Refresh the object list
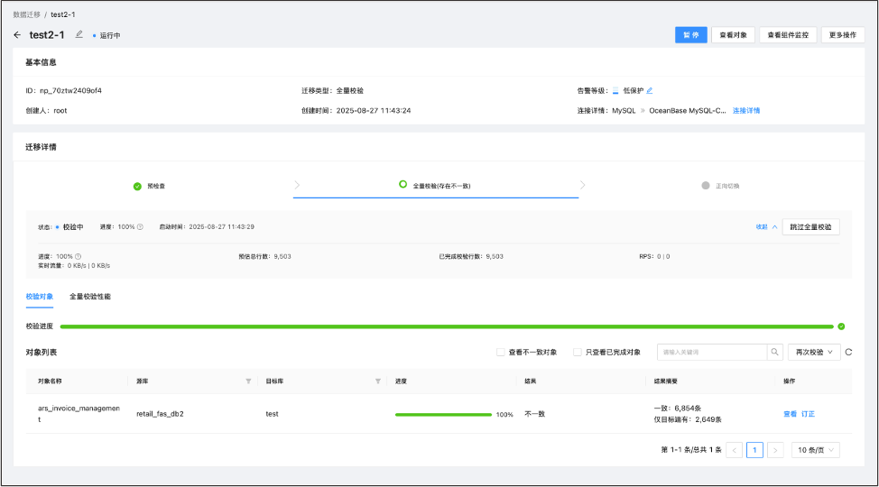The height and width of the screenshot is (487, 879). click(848, 352)
